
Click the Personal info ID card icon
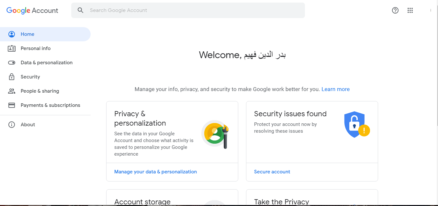tap(12, 48)
